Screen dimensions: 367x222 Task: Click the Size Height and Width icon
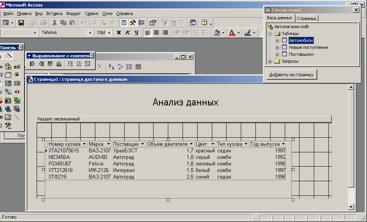88,64
